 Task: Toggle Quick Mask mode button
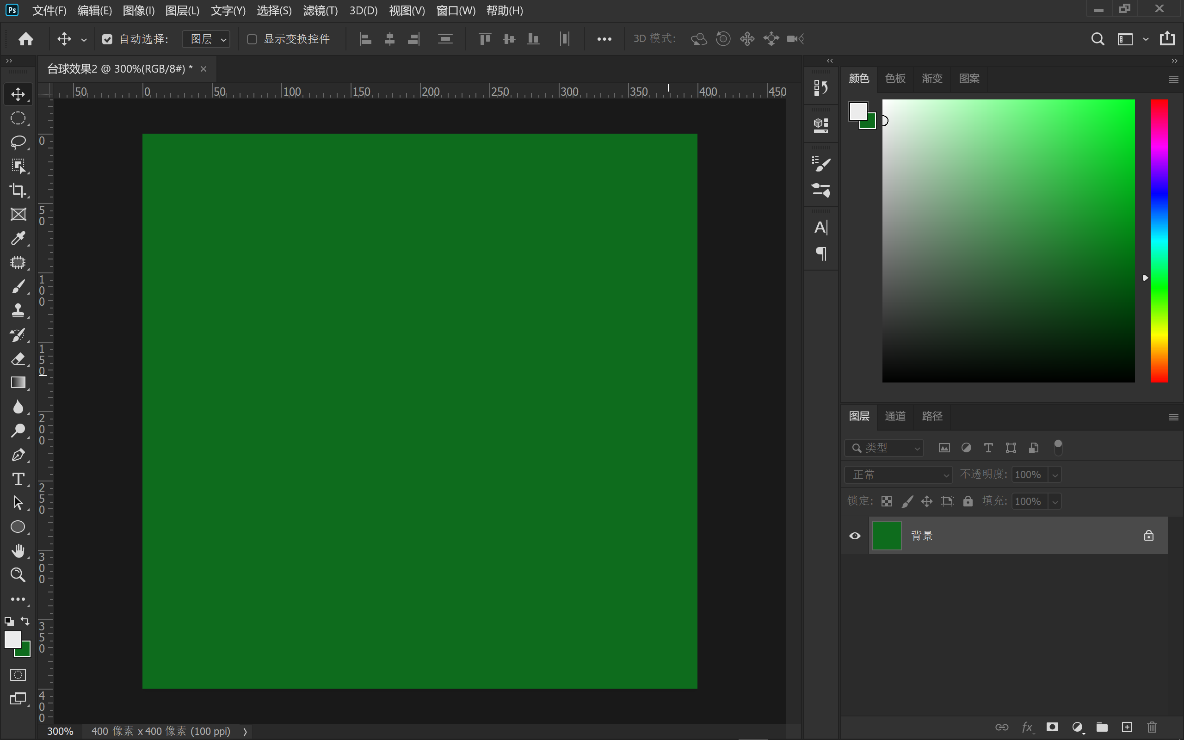[x=18, y=675]
